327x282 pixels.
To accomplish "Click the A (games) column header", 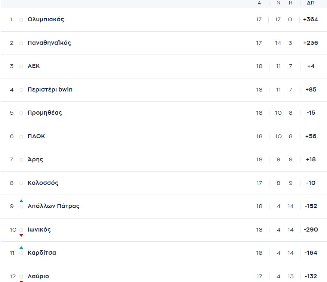I will click(x=259, y=3).
